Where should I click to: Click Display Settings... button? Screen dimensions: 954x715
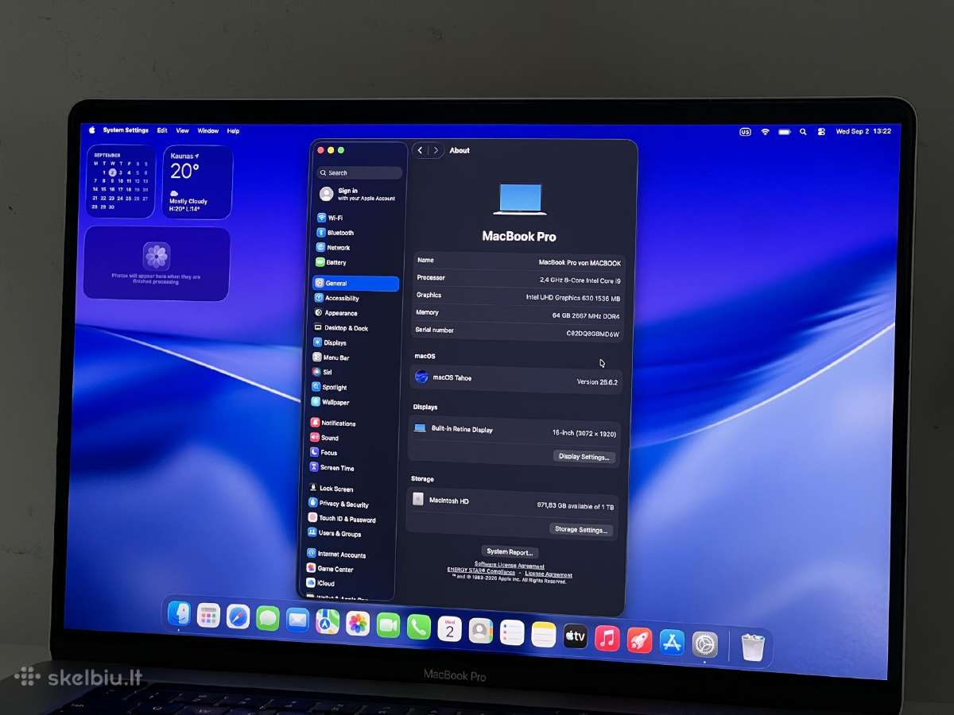(x=584, y=457)
